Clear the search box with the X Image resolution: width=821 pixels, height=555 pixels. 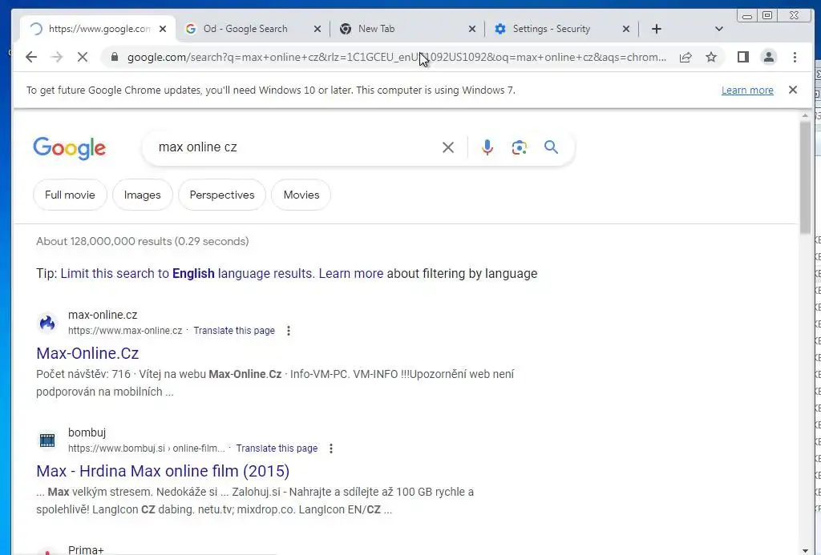(x=447, y=147)
